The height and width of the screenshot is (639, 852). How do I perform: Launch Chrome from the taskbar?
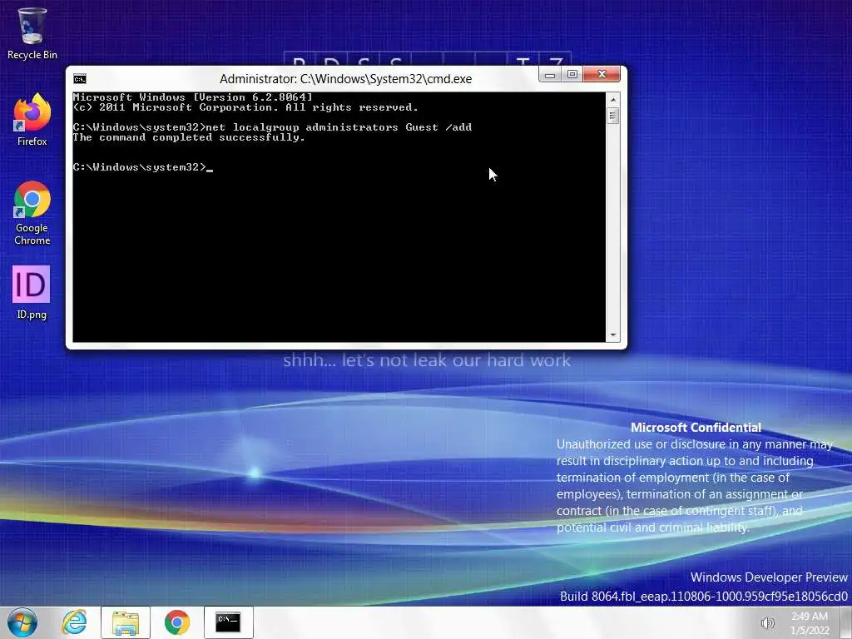pyautogui.click(x=177, y=622)
